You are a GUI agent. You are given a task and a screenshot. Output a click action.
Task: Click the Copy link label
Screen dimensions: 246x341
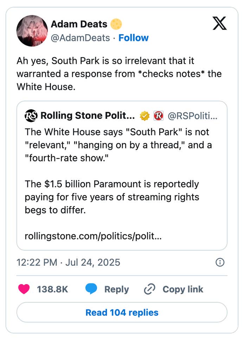pos(183,289)
